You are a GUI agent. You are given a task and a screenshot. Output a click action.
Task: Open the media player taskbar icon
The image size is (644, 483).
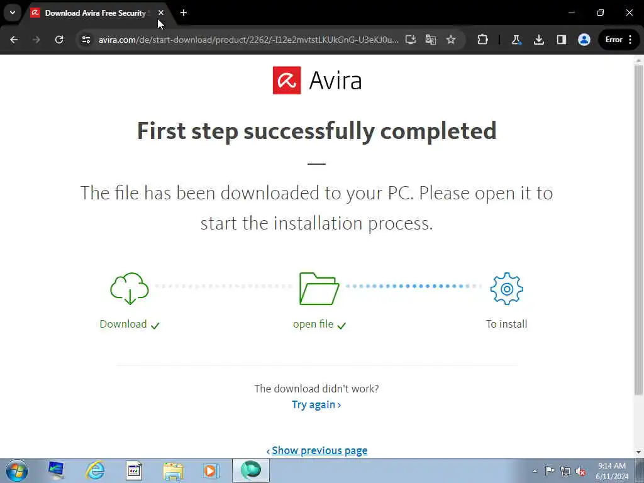(211, 470)
